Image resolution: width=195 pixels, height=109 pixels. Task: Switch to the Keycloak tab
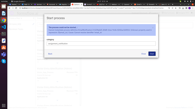[64, 4]
